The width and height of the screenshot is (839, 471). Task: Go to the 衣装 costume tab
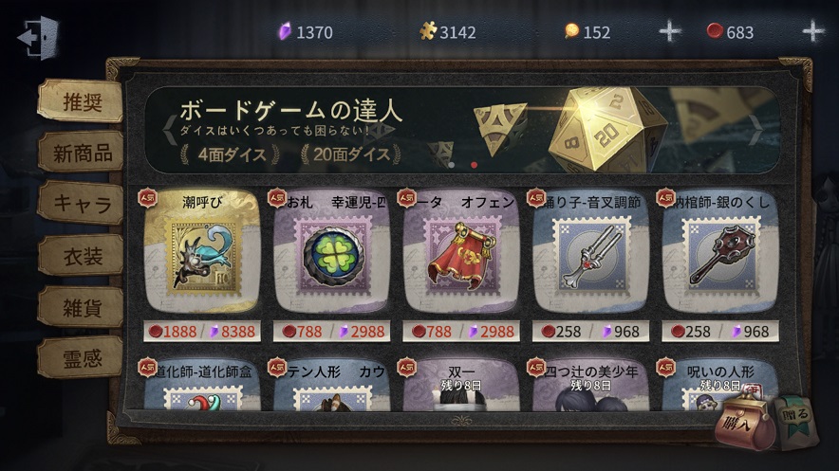(x=82, y=256)
